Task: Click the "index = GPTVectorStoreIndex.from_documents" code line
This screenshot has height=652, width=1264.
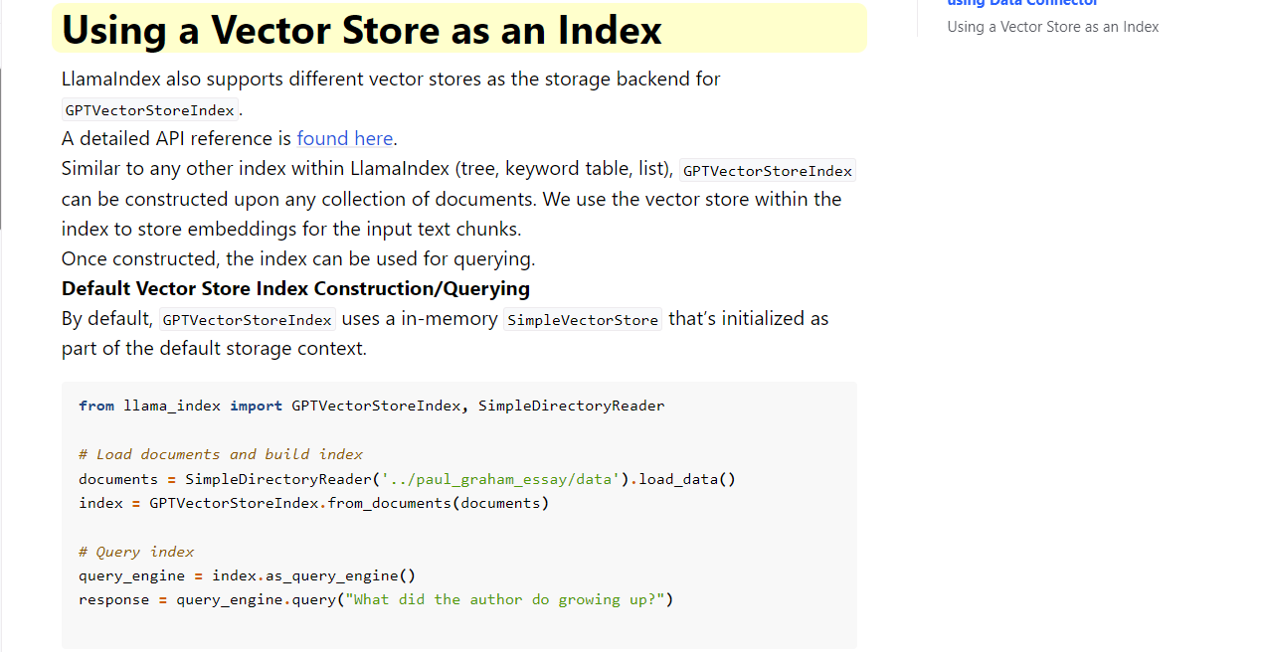Action: pos(313,503)
